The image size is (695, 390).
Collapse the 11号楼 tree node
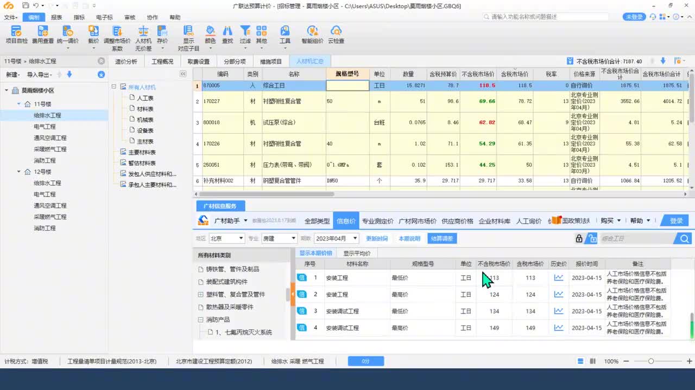(19, 104)
